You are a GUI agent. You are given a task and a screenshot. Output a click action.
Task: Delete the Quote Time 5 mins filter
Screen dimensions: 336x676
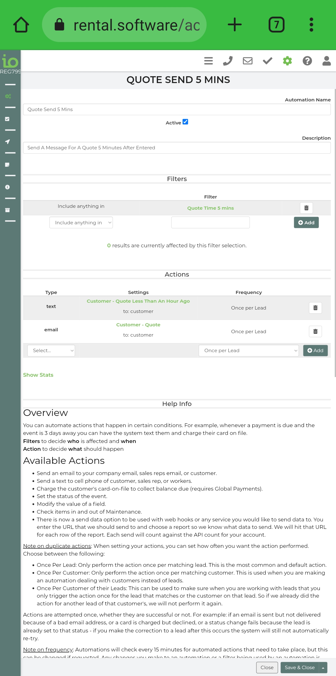pos(306,208)
